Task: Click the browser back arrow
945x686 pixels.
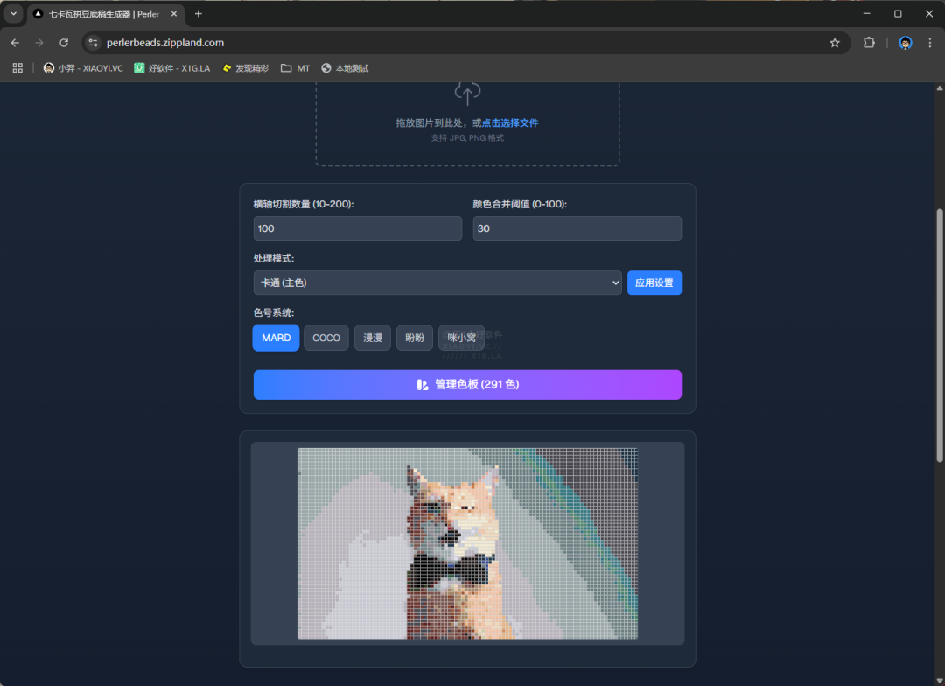Action: pos(15,43)
